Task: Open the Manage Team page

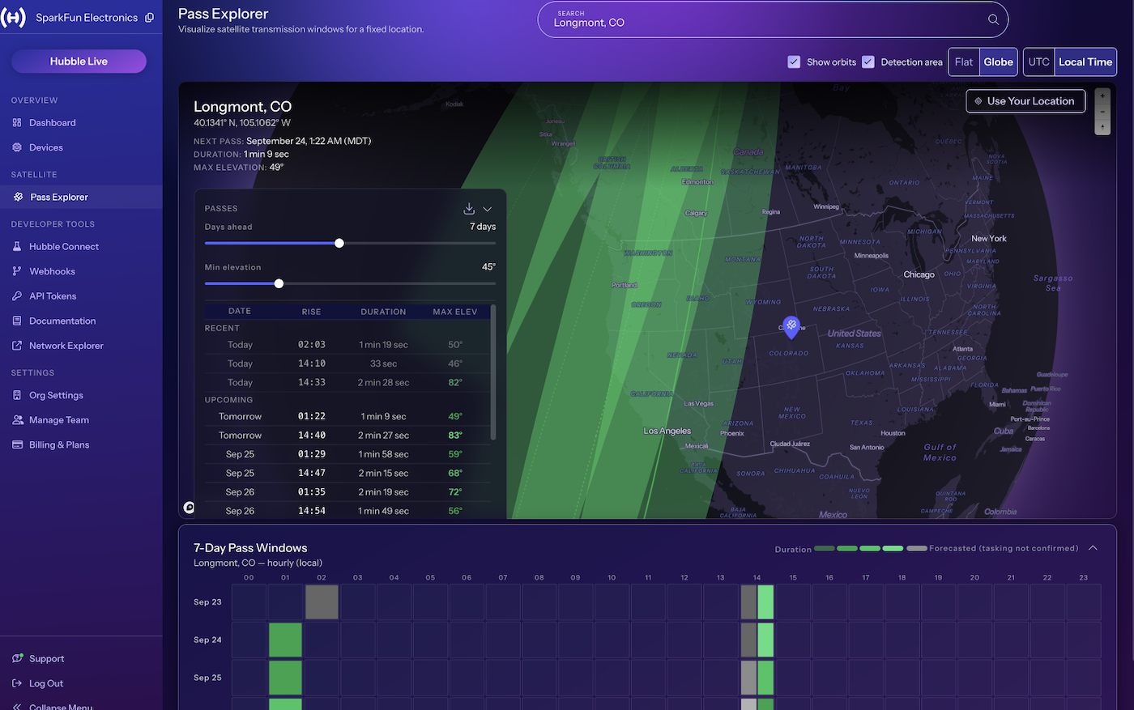Action: click(x=59, y=420)
